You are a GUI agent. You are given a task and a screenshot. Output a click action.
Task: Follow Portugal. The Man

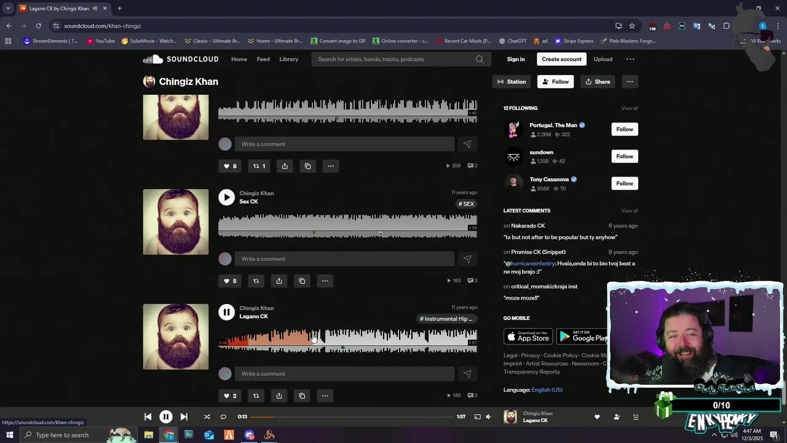pyautogui.click(x=625, y=129)
